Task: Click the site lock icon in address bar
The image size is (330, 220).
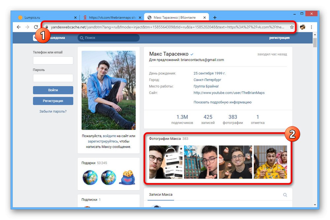Action: coord(47,27)
